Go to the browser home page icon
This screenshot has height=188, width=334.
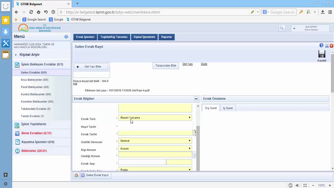pos(38,12)
